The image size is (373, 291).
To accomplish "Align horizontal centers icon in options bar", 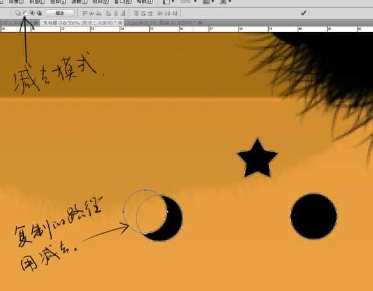I will (x=116, y=13).
